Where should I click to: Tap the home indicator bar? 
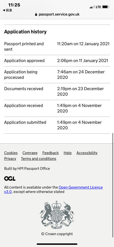pyautogui.click(x=57, y=244)
